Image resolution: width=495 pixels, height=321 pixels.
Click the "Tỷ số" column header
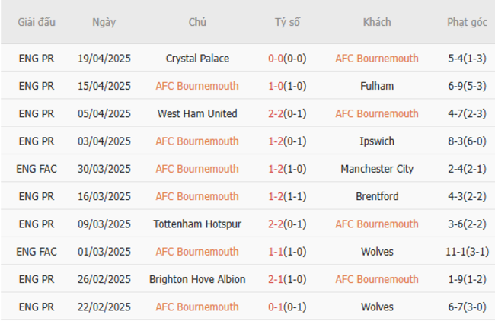tap(287, 22)
